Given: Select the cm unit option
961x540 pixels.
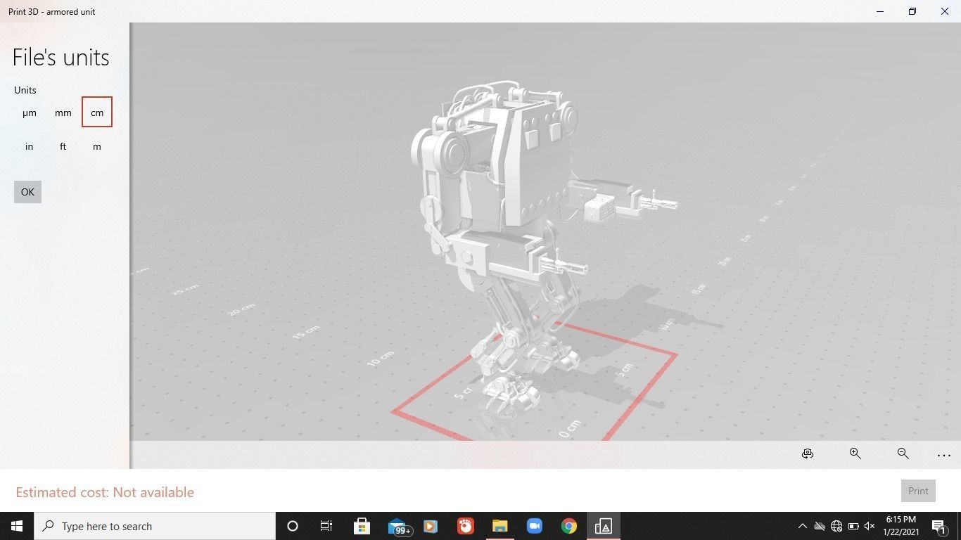Looking at the screenshot, I should pos(97,112).
